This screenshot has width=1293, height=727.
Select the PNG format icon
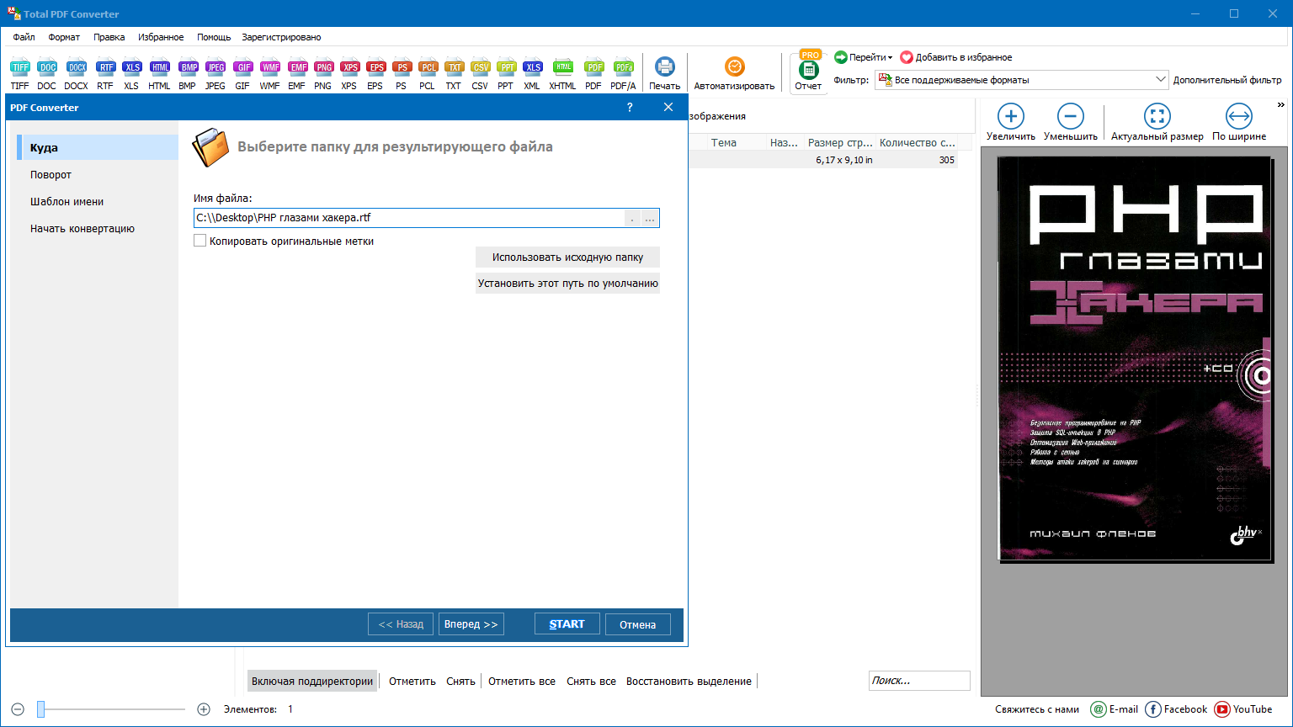click(x=323, y=67)
